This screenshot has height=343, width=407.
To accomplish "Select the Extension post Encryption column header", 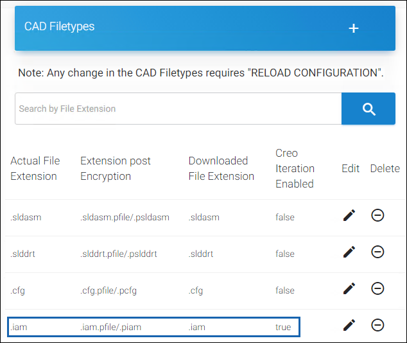I will [116, 168].
